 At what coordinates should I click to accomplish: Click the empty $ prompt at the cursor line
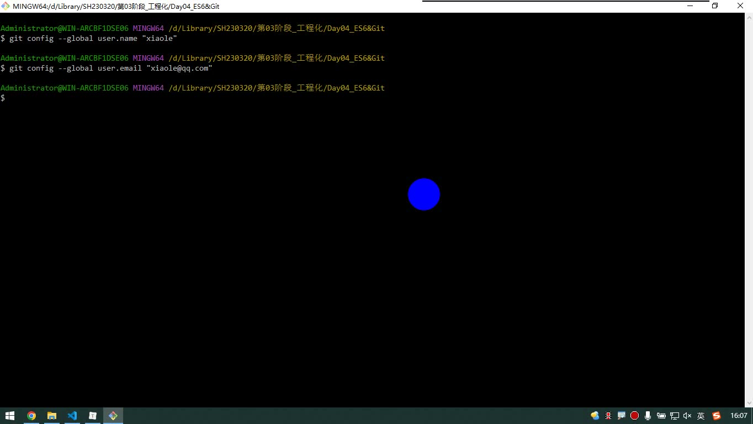click(x=3, y=98)
